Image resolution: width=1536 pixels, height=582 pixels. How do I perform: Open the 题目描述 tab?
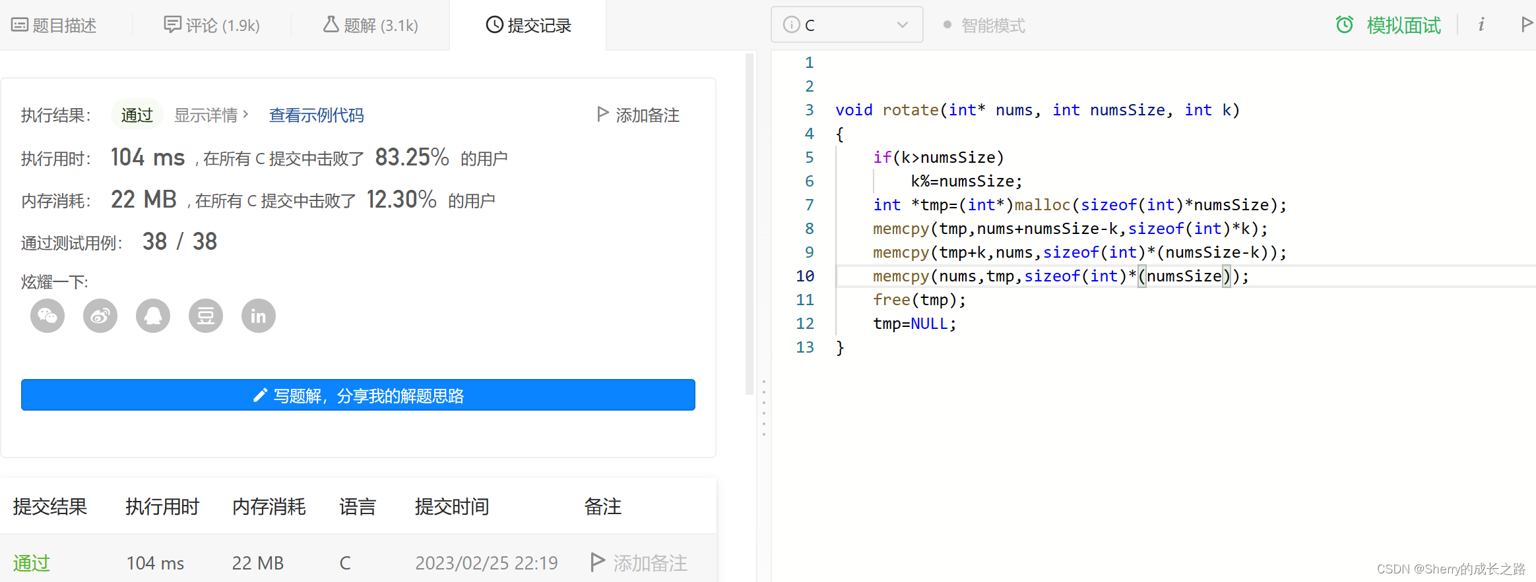54,25
